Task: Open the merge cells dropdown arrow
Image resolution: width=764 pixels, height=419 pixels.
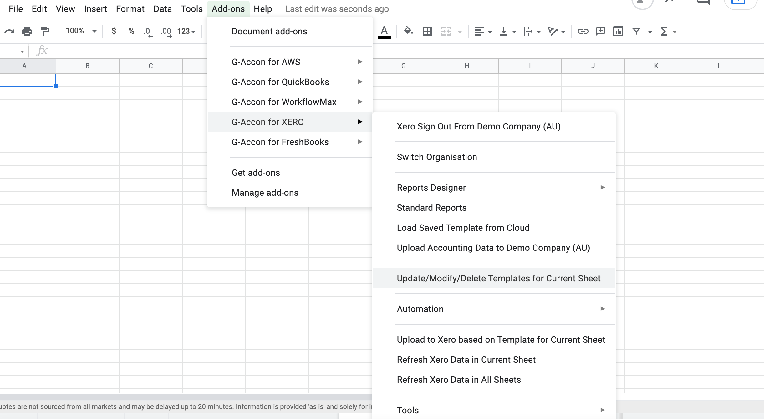Action: pyautogui.click(x=460, y=32)
